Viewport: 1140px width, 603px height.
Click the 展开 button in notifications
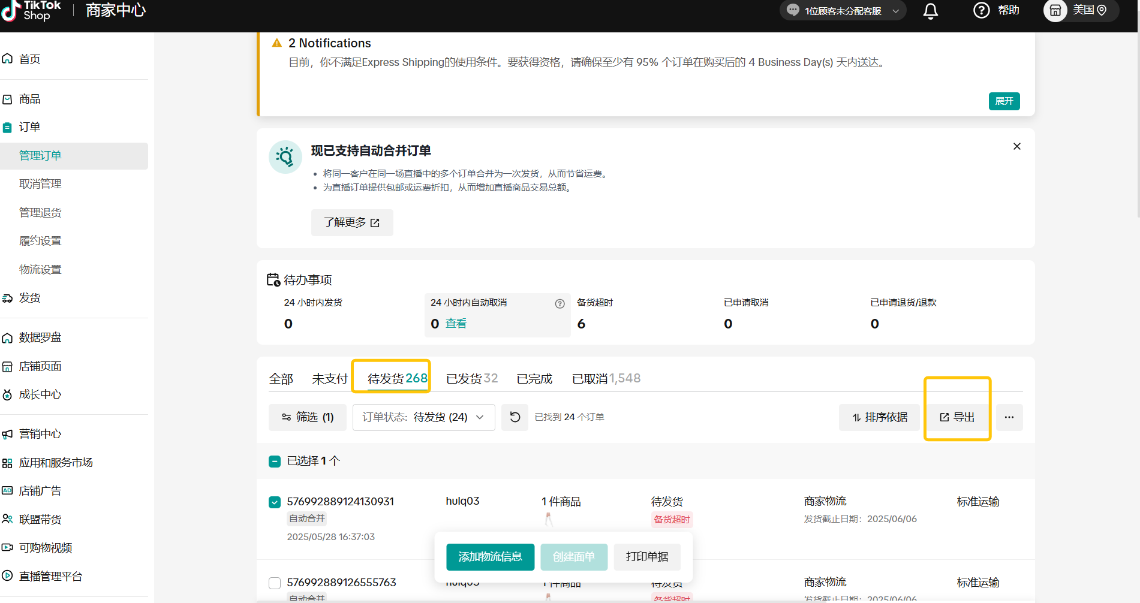pyautogui.click(x=1004, y=101)
